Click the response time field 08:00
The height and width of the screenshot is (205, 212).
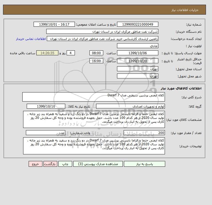96,53
